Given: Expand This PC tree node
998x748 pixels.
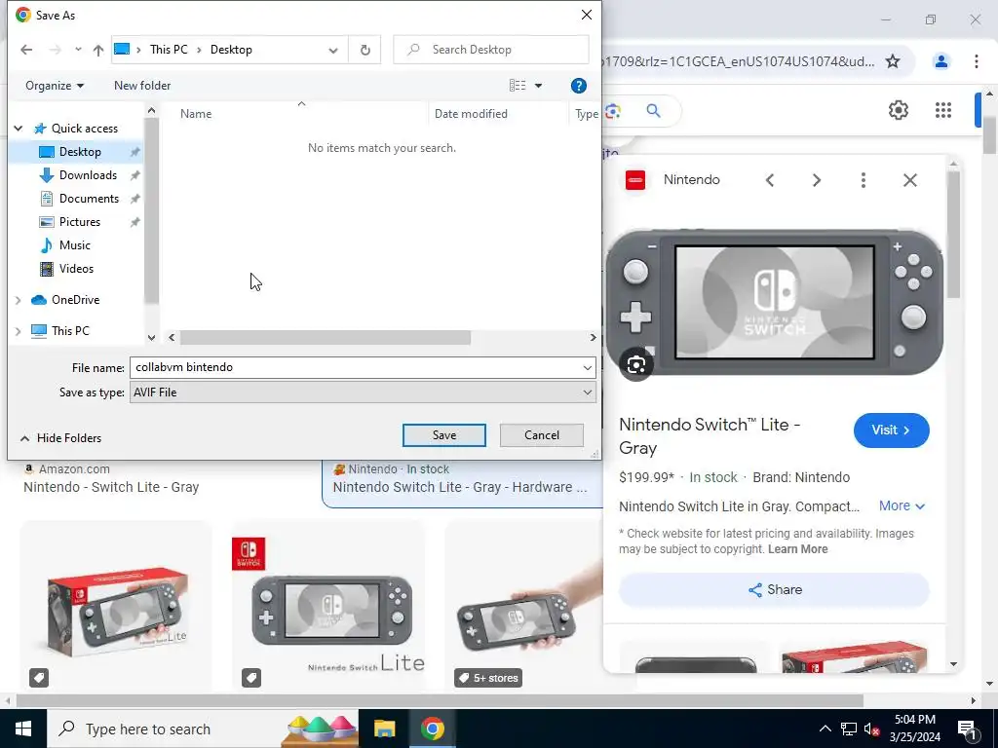Looking at the screenshot, I should tap(19, 331).
